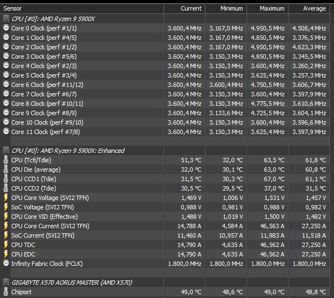Click CPU Tctl/Tdie current value 51,3 °C

pos(191,160)
